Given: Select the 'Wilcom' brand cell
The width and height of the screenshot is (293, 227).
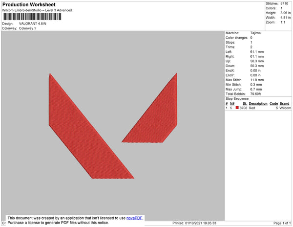Looking at the screenshot, I should click(285, 108).
